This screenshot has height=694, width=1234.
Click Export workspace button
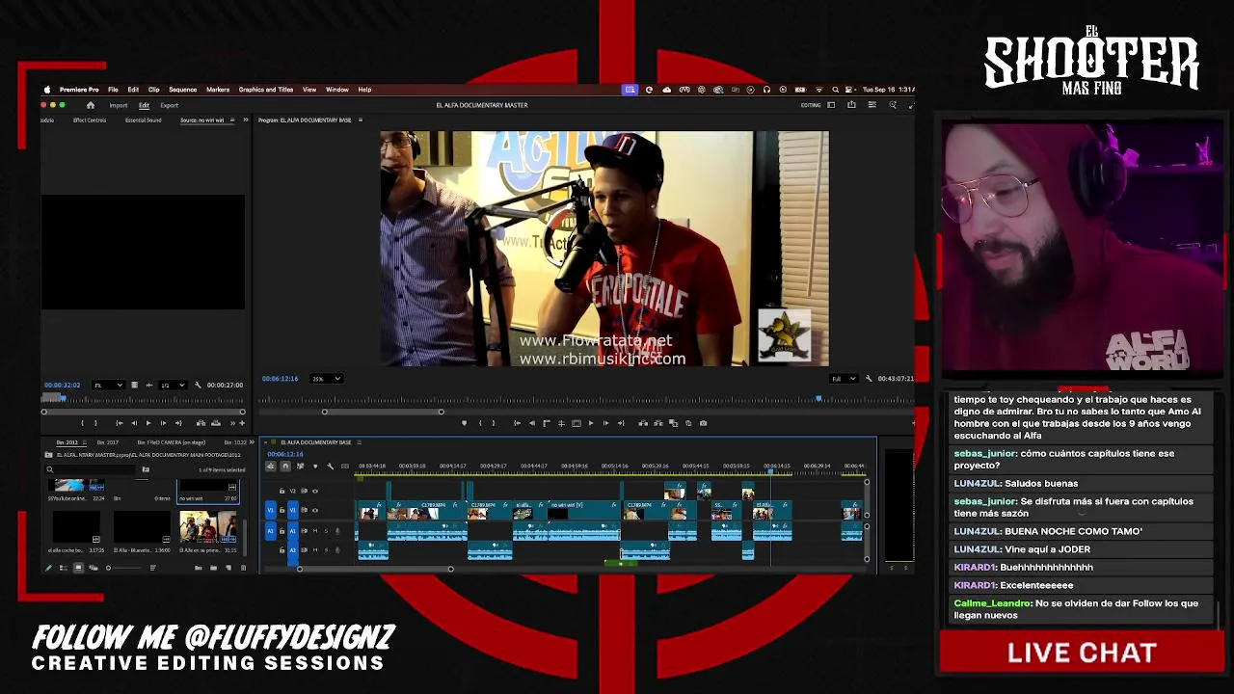[170, 105]
